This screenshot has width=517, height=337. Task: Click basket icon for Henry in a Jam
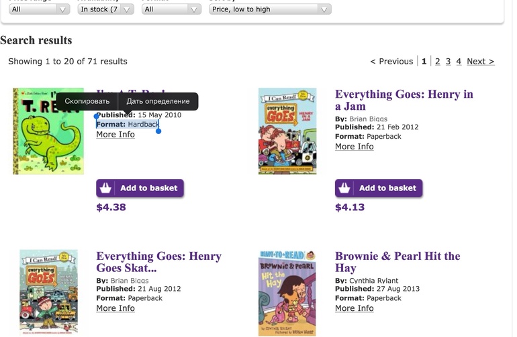pyautogui.click(x=344, y=188)
